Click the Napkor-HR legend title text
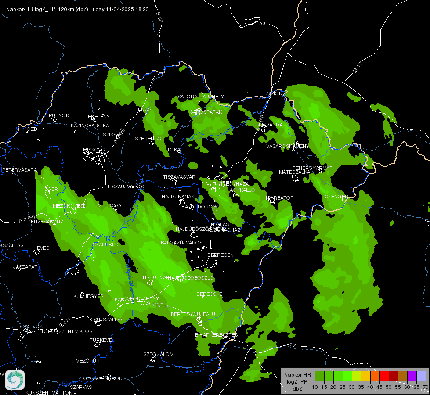 pos(297,374)
